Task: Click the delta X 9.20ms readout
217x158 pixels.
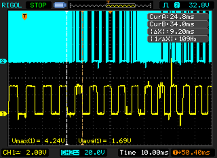Action: (x=178, y=31)
